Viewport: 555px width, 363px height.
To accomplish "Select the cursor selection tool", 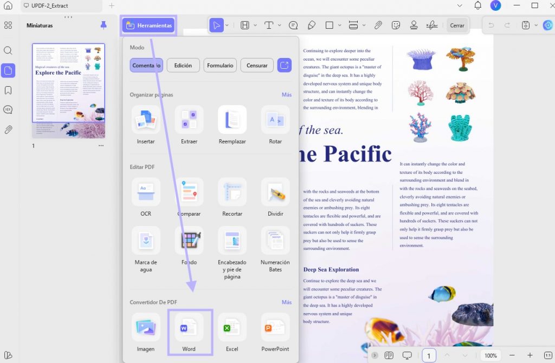I will 217,25.
